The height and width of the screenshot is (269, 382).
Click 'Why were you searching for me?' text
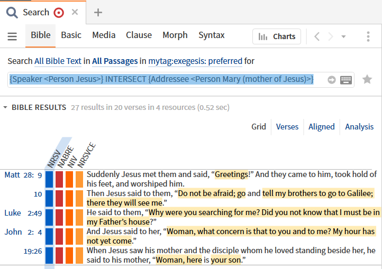204,212
